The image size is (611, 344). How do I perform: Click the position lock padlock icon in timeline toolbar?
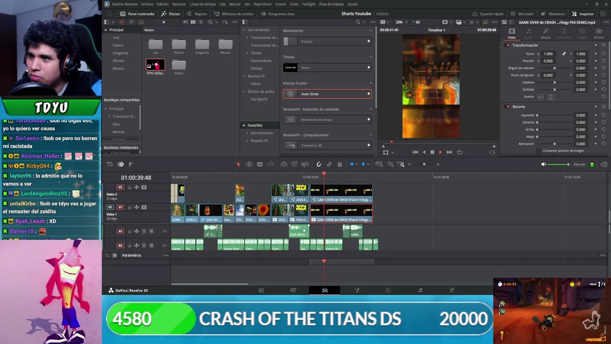pos(340,164)
